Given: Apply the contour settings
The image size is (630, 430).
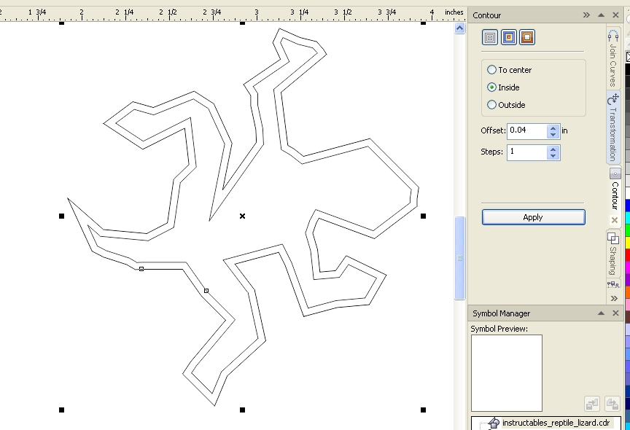Looking at the screenshot, I should tap(533, 217).
